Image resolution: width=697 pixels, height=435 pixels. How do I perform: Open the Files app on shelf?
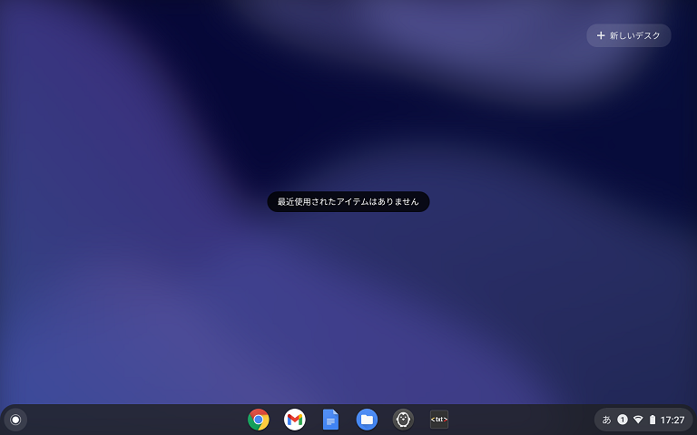pyautogui.click(x=367, y=420)
